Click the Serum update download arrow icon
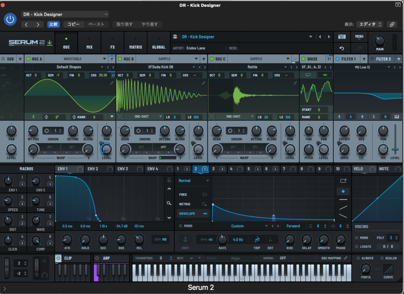The image size is (404, 294). (x=50, y=43)
